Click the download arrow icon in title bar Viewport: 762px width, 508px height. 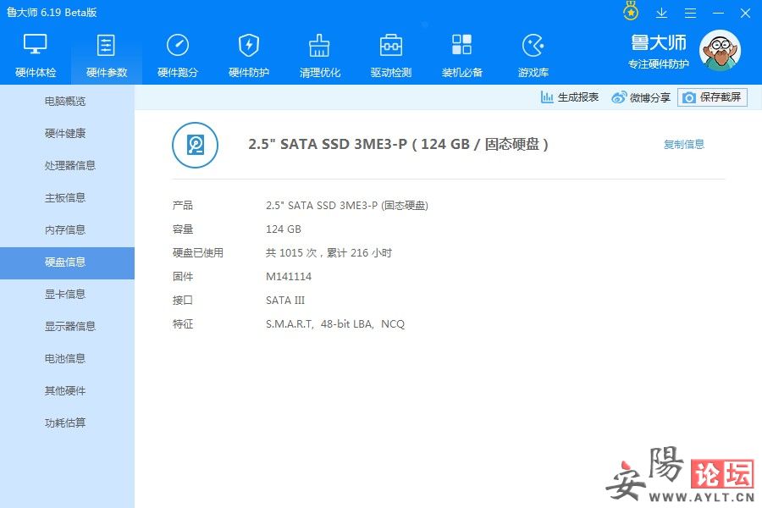pyautogui.click(x=661, y=14)
